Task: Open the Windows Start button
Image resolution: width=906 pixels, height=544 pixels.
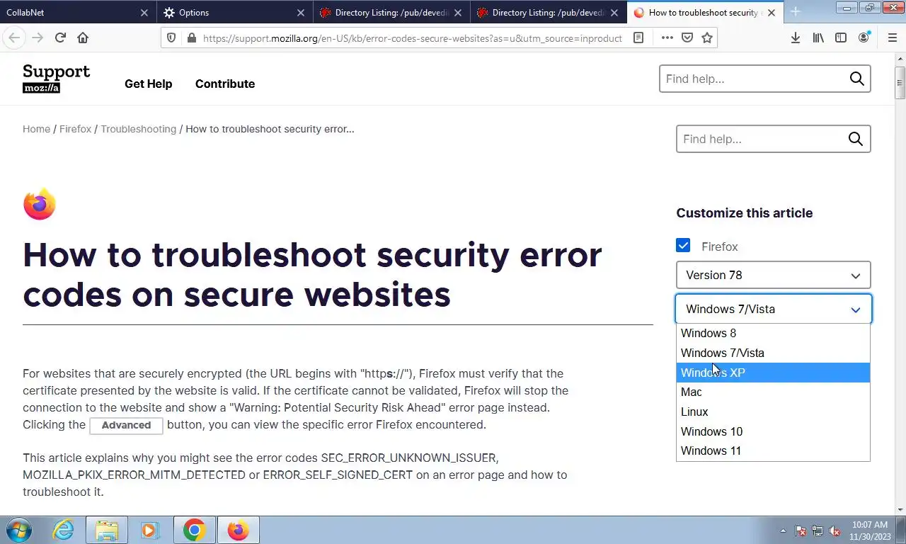Action: click(18, 530)
